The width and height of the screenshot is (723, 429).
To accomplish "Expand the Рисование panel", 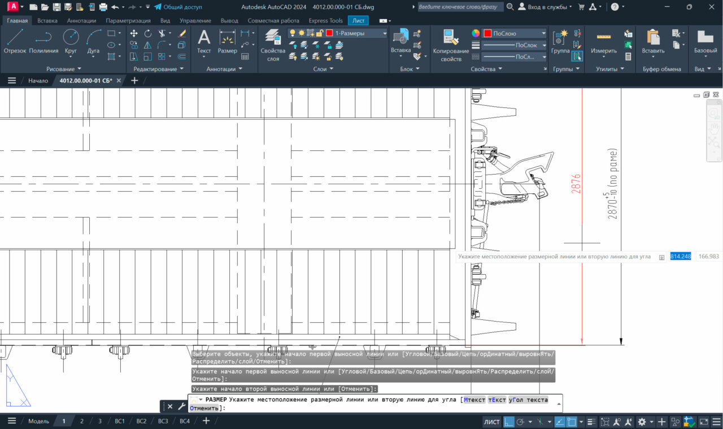I will [64, 69].
